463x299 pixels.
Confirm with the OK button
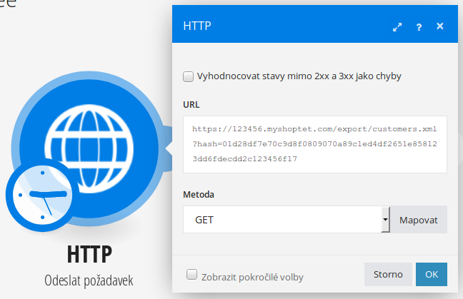[432, 275]
